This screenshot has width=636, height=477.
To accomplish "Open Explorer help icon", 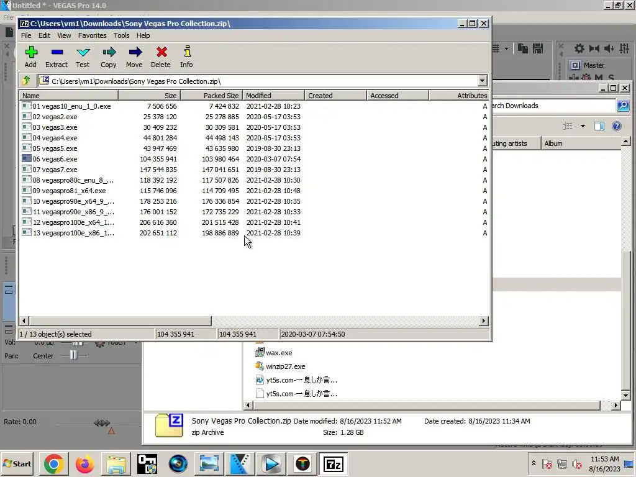I will click(617, 126).
